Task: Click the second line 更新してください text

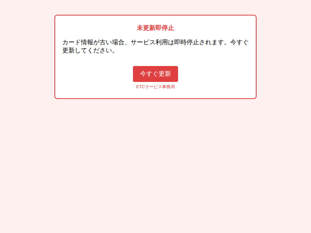Action: coord(87,50)
